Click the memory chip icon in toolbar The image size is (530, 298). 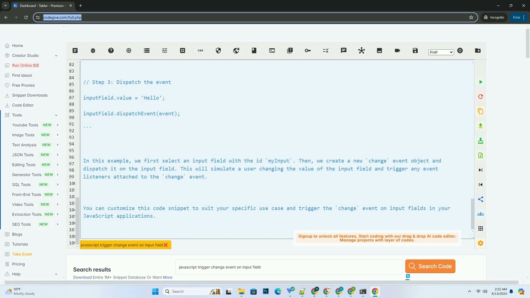point(129,50)
